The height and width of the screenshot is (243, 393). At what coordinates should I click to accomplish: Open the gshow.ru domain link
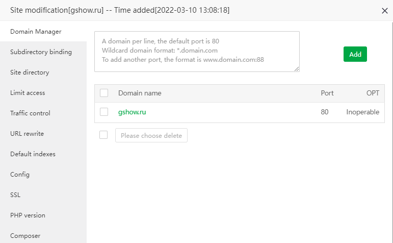[132, 112]
